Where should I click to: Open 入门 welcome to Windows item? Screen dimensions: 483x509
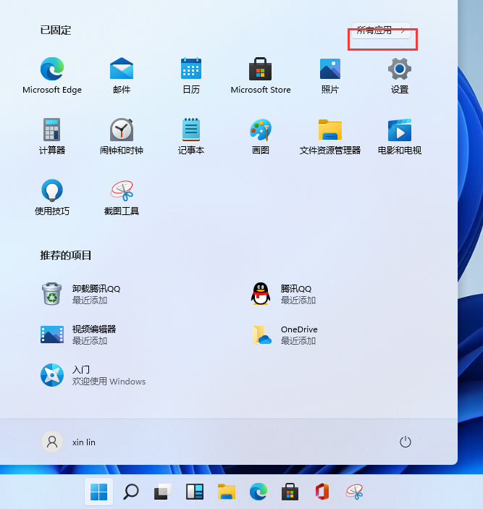[x=93, y=375]
